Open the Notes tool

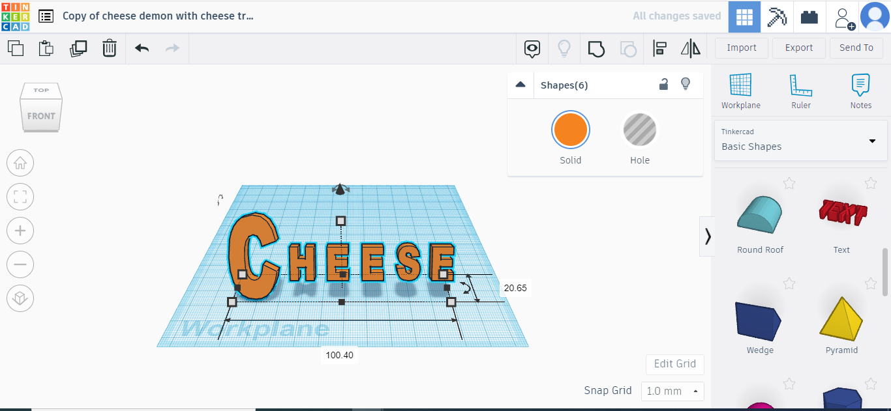860,91
